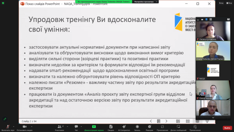Screen dimensions: 234x132
Task: Close the PowerPoint slideshow window
Action: coord(209,4)
